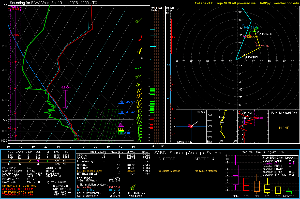Screen dimensions: 300x199
Task: Click the 'SFC-1km' kinematics row label
Action: click(82, 156)
